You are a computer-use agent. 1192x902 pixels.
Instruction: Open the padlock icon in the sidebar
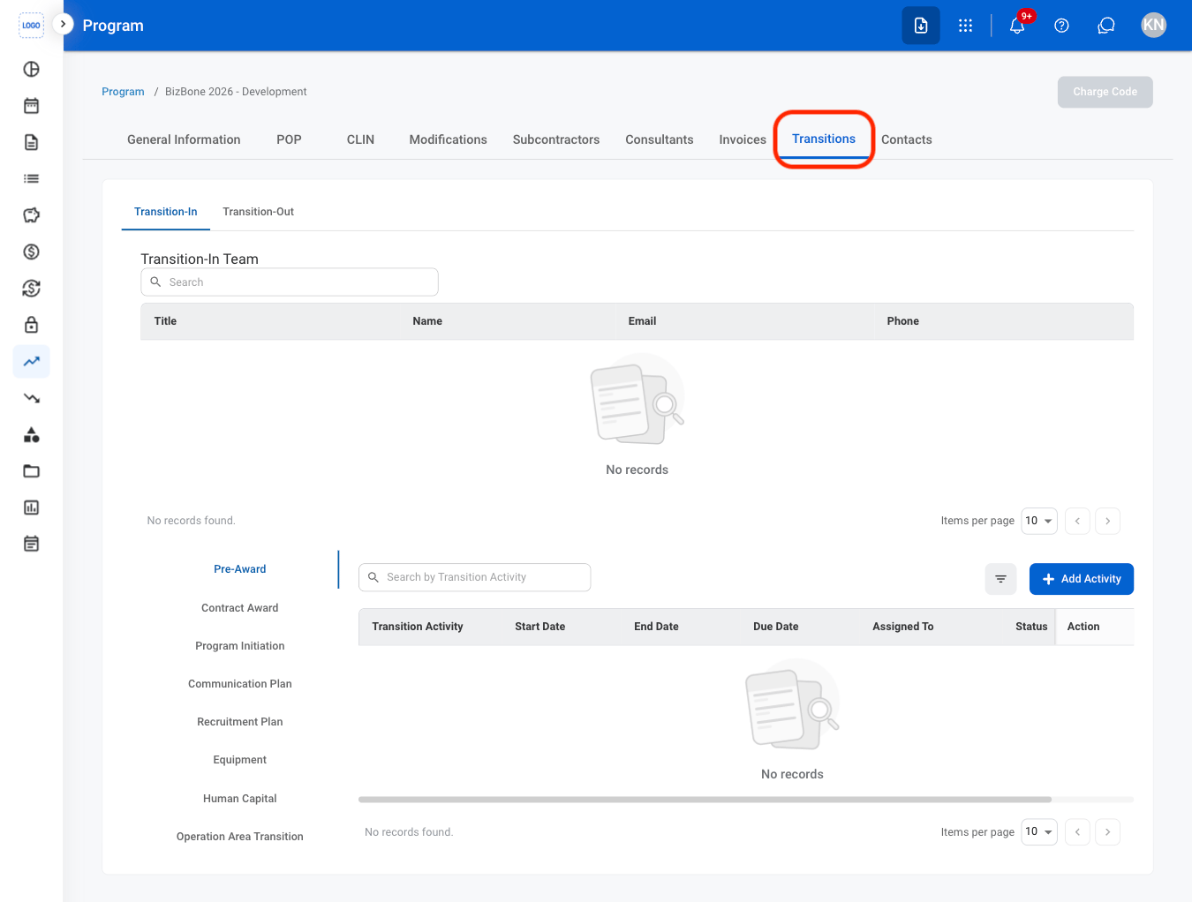[31, 325]
